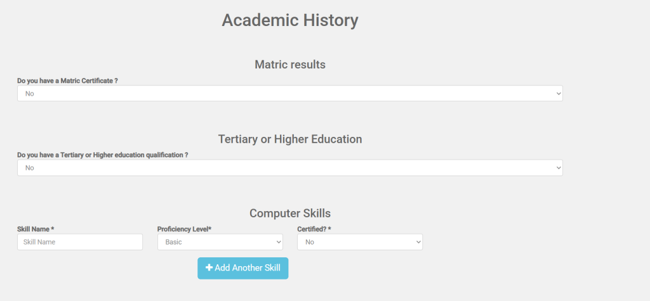Click the Certified dropdown arrow
Image resolution: width=650 pixels, height=301 pixels.
(x=418, y=242)
